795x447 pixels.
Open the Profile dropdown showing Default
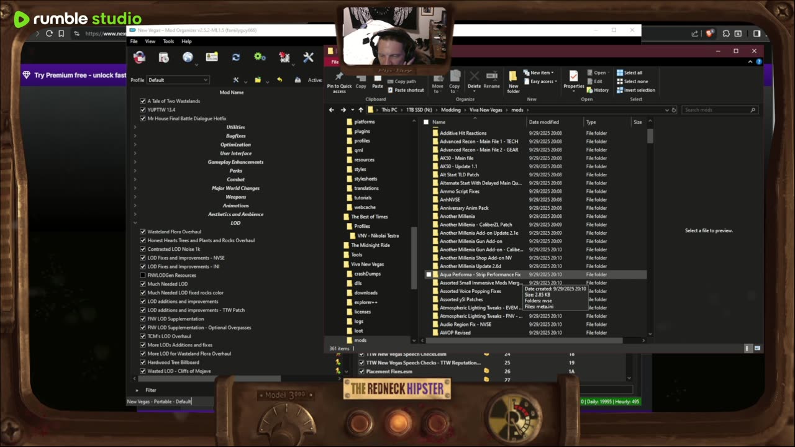[x=178, y=80]
